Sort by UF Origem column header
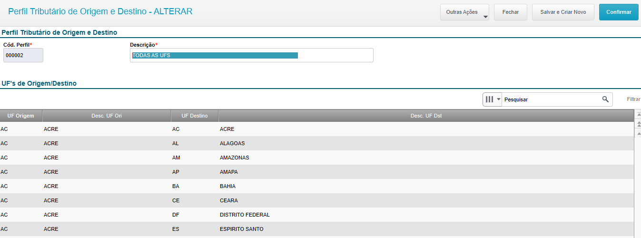 click(x=21, y=116)
